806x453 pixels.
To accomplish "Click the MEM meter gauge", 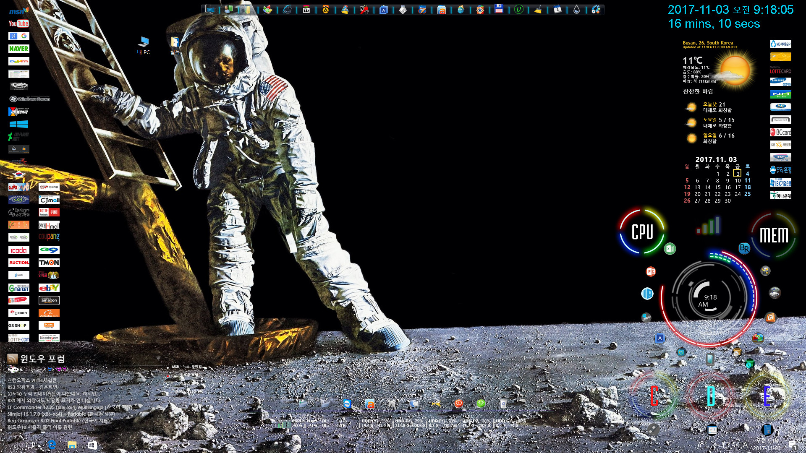I will [774, 235].
